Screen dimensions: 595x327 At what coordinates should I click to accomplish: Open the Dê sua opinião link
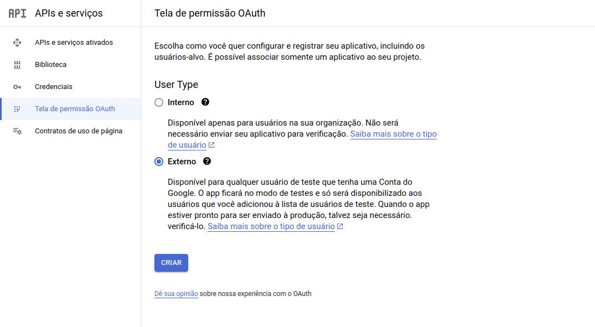coord(176,294)
